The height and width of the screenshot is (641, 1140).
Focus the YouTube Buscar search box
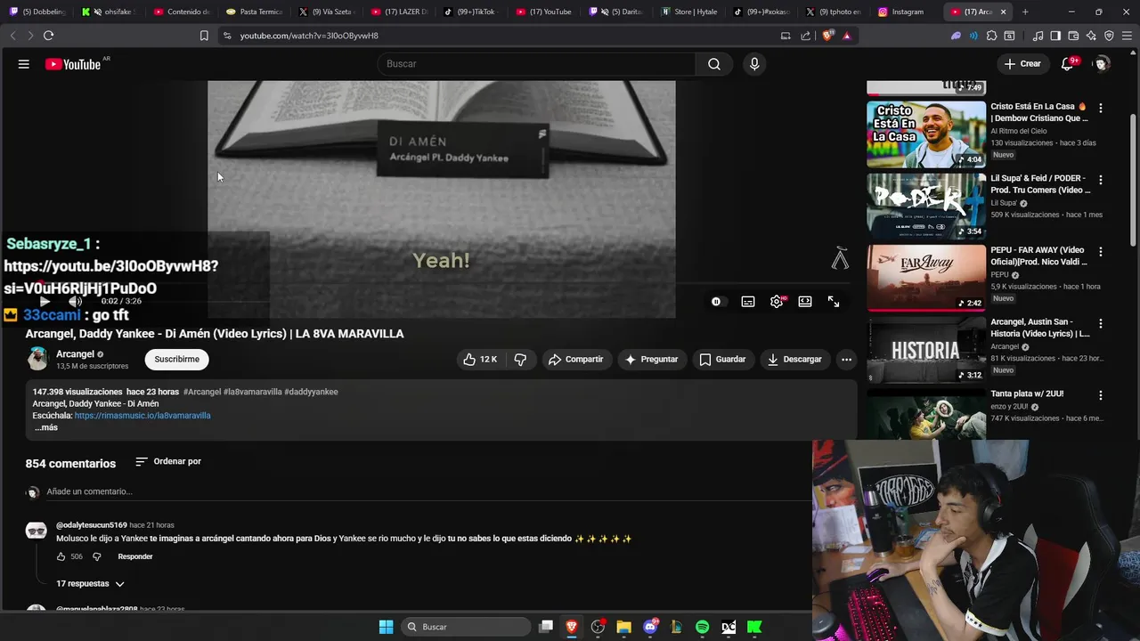coord(536,64)
